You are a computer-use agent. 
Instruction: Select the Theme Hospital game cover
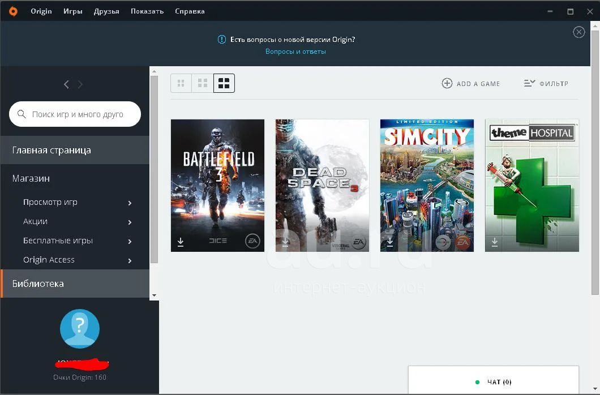pos(532,186)
